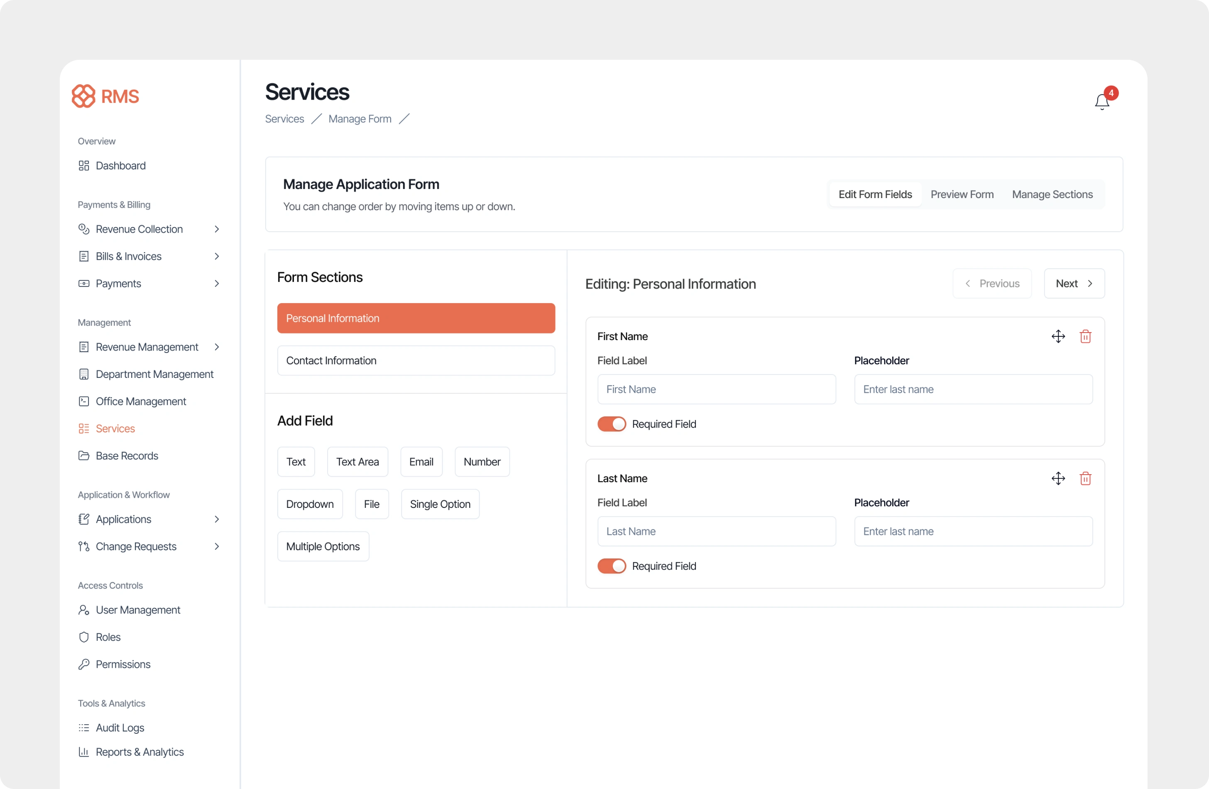Click the Audit Logs list icon
The height and width of the screenshot is (789, 1209).
pos(84,728)
